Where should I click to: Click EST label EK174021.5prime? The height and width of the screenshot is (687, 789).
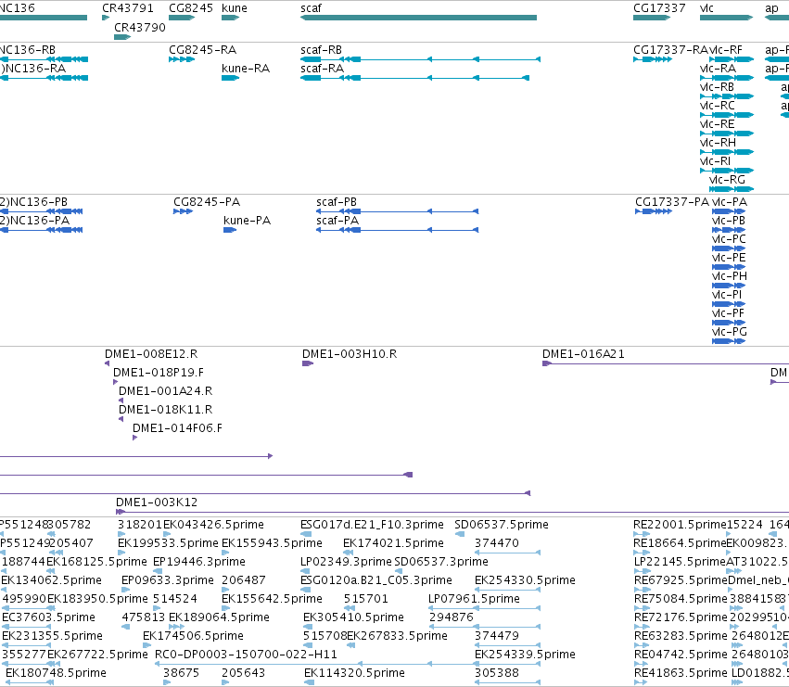point(393,543)
